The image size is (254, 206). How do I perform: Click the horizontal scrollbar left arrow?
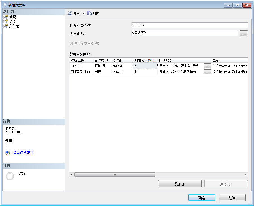click(72, 175)
